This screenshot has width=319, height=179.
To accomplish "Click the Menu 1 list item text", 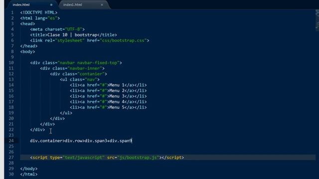I will (x=117, y=85).
